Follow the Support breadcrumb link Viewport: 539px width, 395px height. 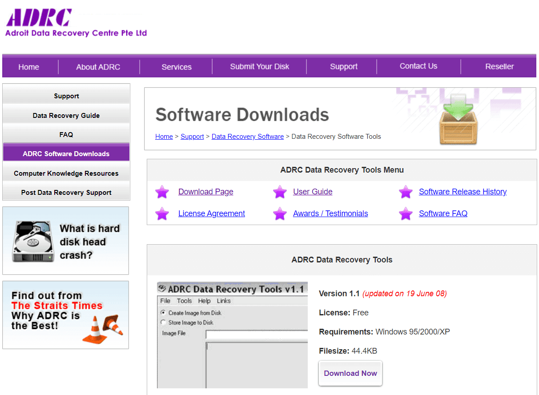192,137
